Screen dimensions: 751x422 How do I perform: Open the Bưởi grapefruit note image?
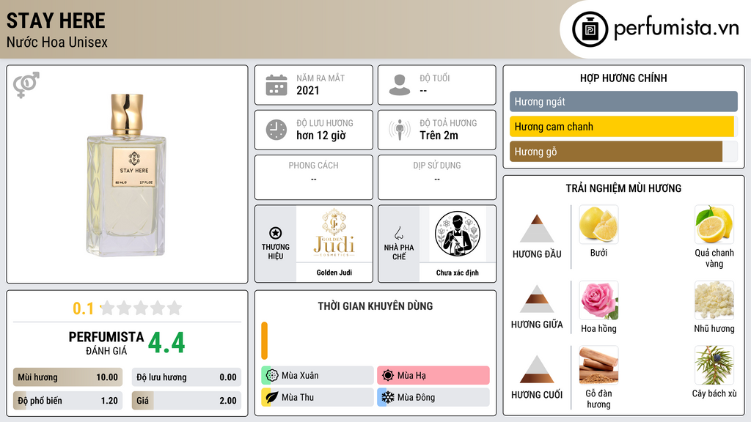click(x=598, y=224)
